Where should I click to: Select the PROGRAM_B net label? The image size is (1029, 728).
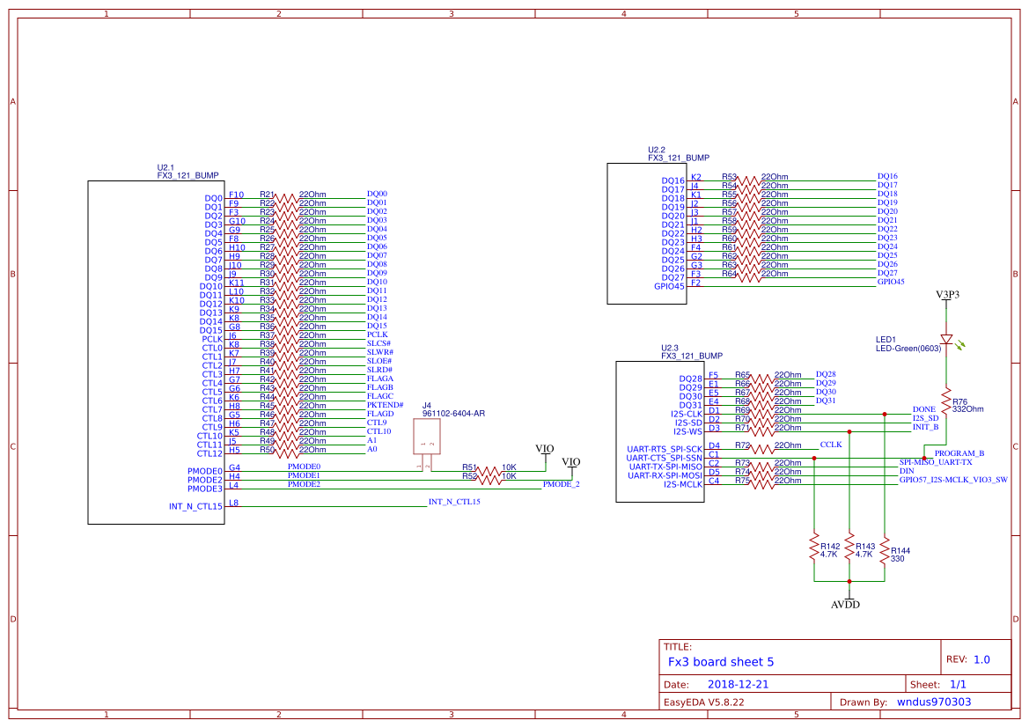click(959, 453)
